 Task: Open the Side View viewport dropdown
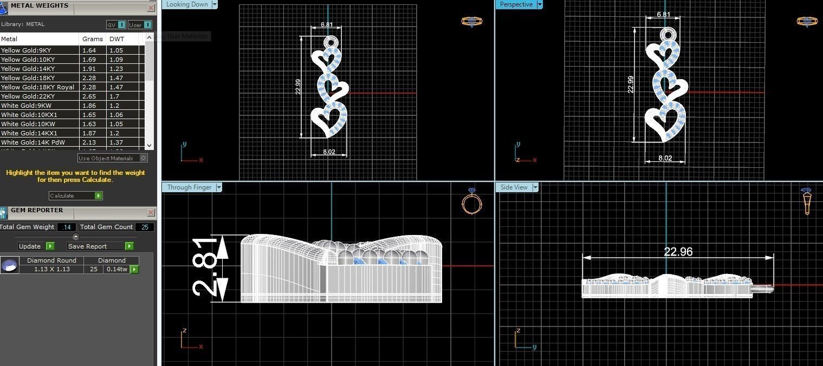pyautogui.click(x=535, y=187)
